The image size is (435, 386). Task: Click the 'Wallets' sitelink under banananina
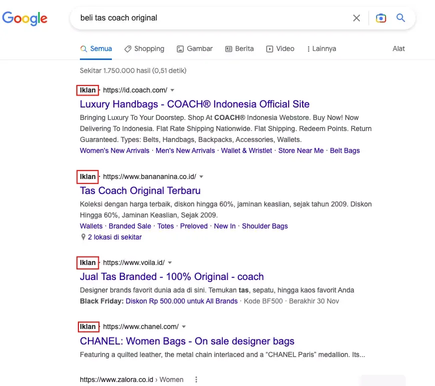(91, 226)
